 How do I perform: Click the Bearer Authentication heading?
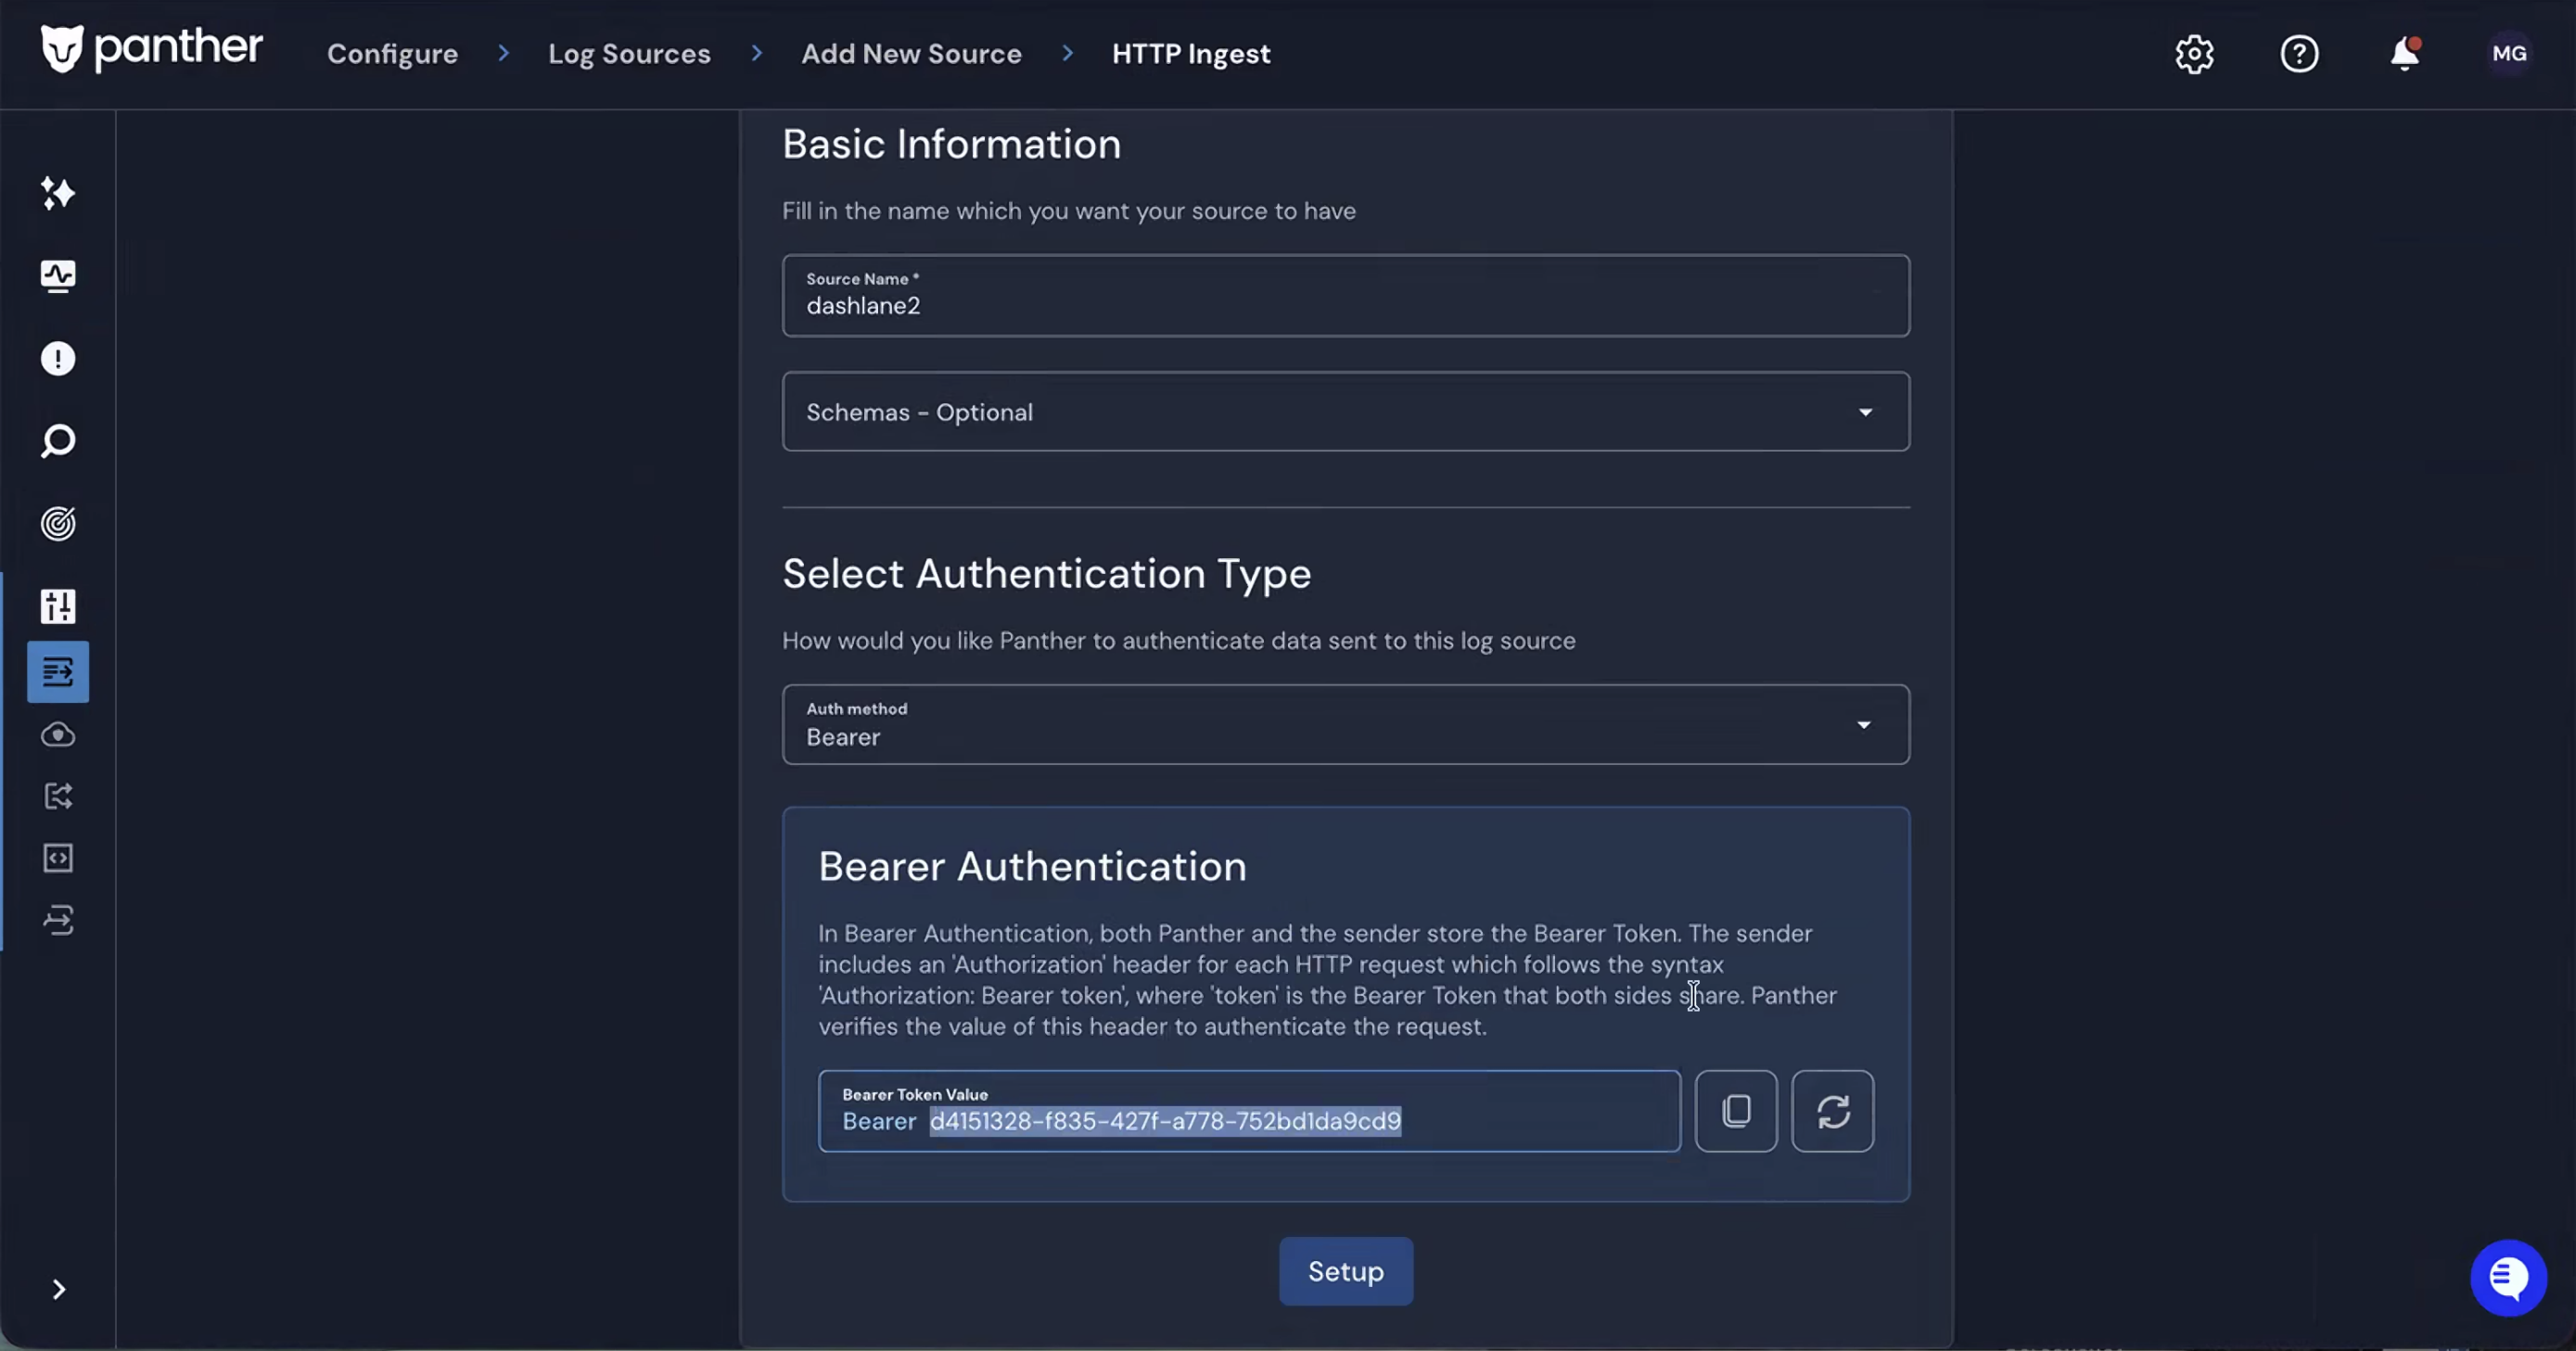click(1032, 867)
